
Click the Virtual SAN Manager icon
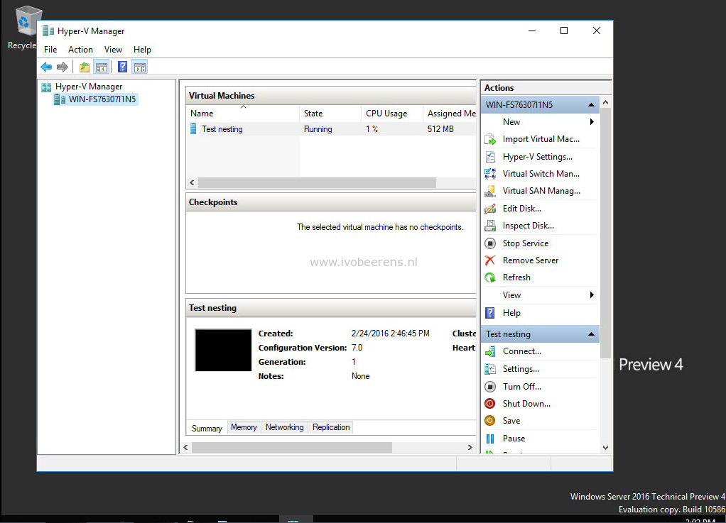coord(490,191)
